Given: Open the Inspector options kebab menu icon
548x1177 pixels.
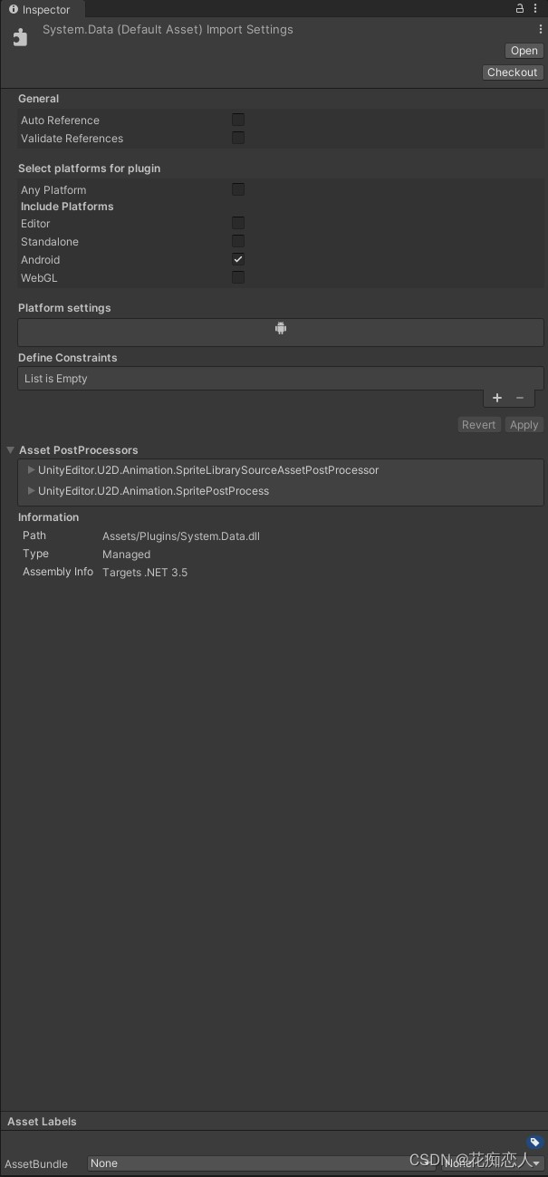Looking at the screenshot, I should pyautogui.click(x=535, y=8).
